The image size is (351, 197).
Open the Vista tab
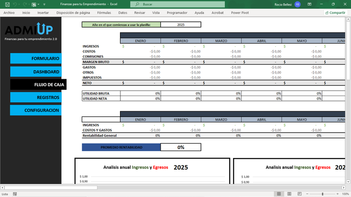pos(156,13)
